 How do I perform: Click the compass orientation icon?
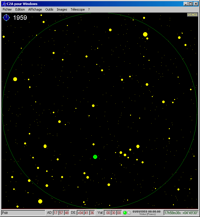(x=6, y=18)
